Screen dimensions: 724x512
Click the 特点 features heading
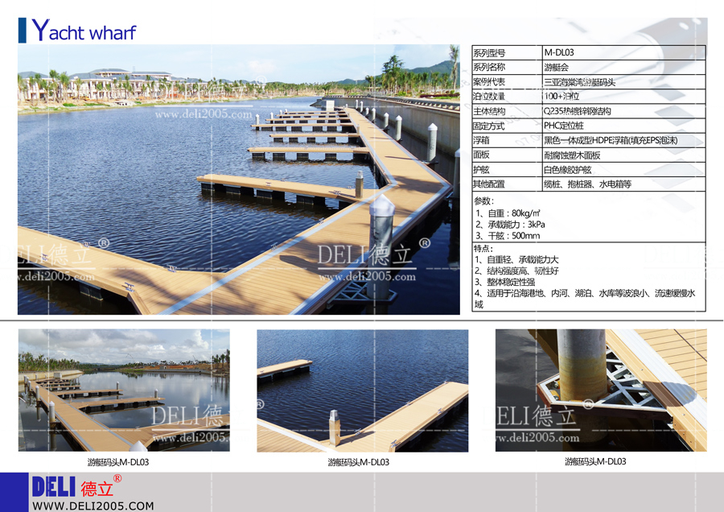click(484, 249)
